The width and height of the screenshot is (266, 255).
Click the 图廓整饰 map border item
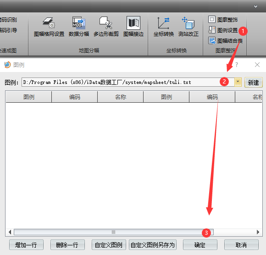(223, 20)
